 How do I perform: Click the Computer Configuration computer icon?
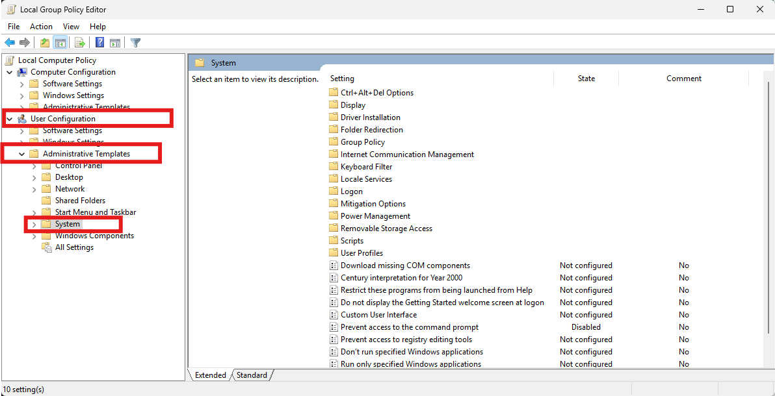point(22,72)
